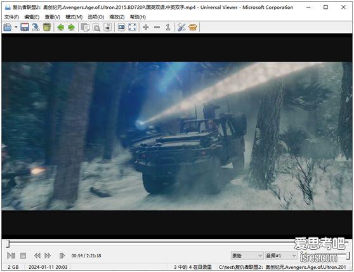Viewport: 354px width, 272px height.
Task: Open the 音频#1 audio track dropdown
Action: pos(281,255)
